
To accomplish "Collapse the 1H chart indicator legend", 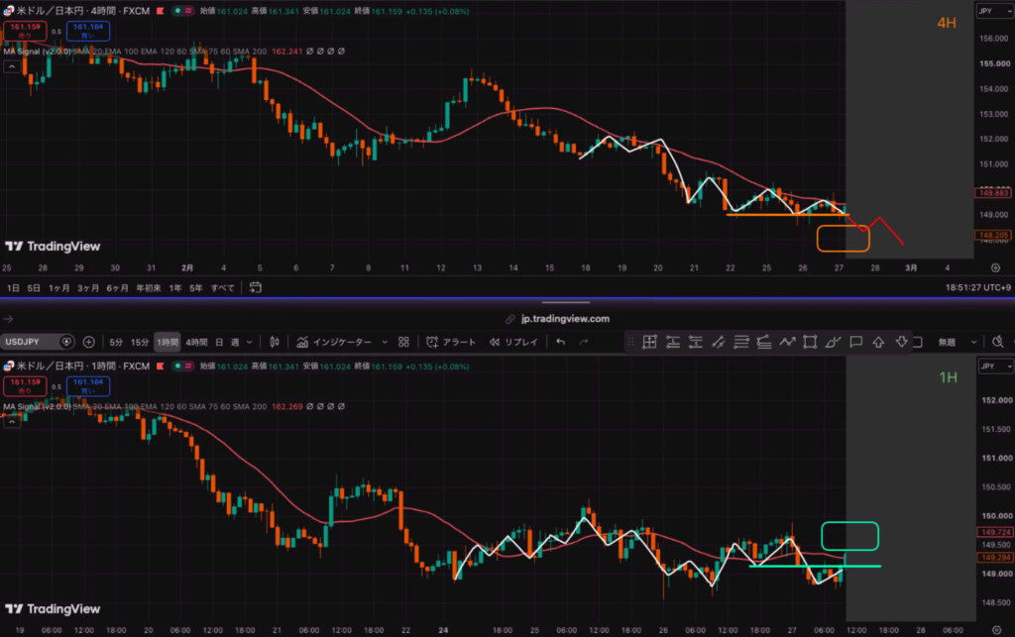I will (12, 421).
